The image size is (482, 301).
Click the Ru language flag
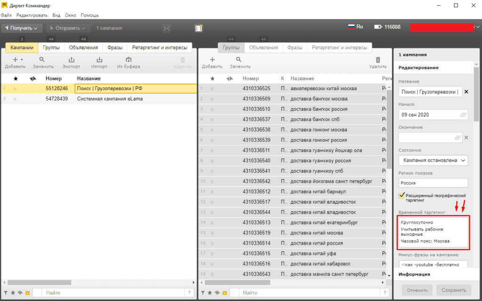pyautogui.click(x=351, y=27)
